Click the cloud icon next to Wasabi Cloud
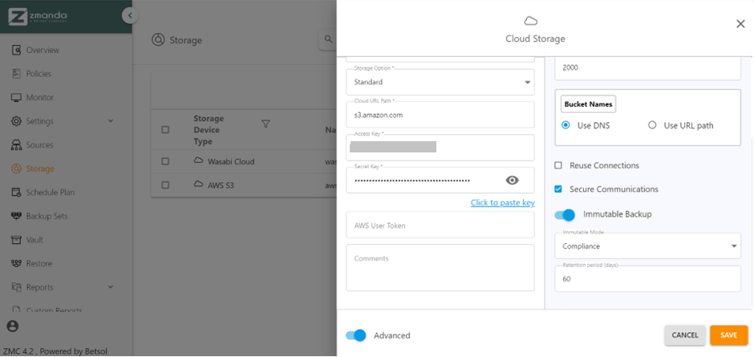This screenshot has width=754, height=357. 198,160
